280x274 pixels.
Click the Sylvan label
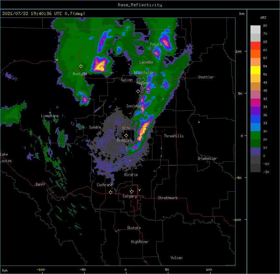127,80
